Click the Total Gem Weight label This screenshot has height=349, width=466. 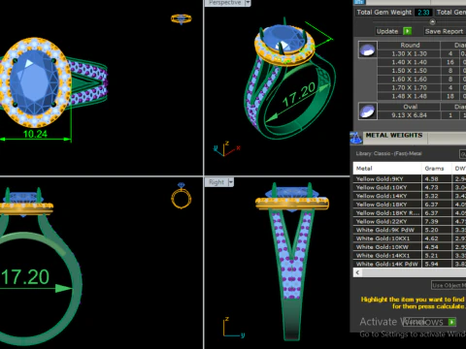coord(383,13)
